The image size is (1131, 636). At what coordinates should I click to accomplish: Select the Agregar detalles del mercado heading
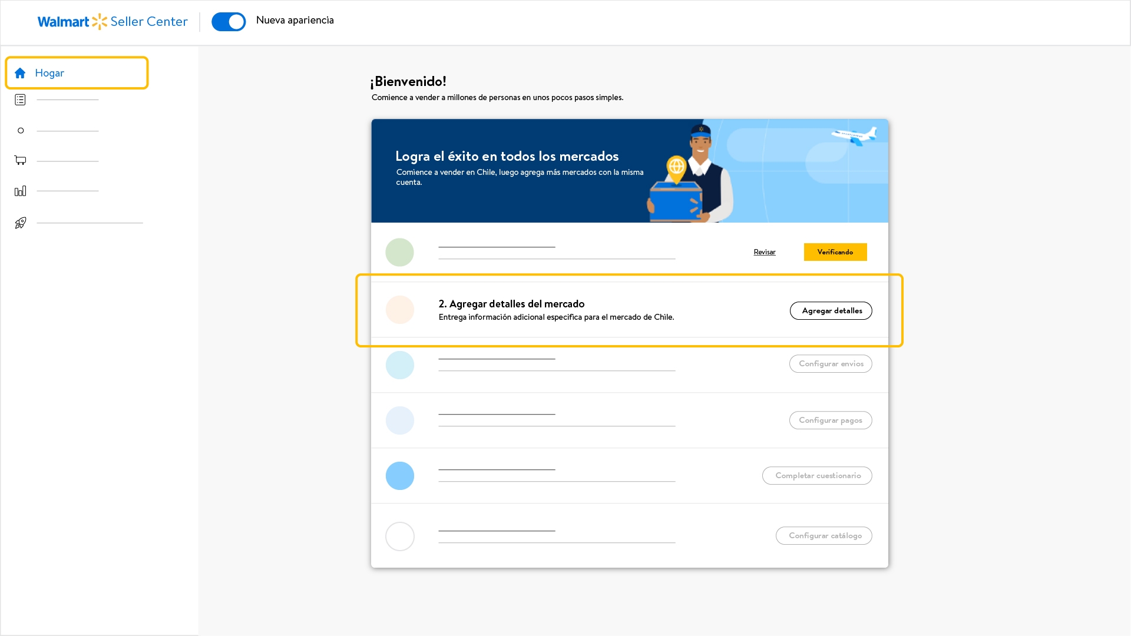point(511,304)
